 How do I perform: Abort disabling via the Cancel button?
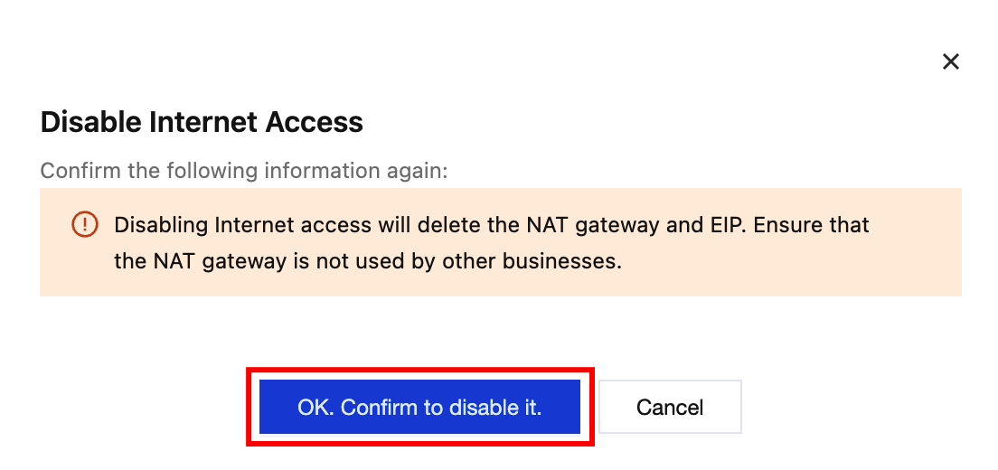pyautogui.click(x=670, y=407)
